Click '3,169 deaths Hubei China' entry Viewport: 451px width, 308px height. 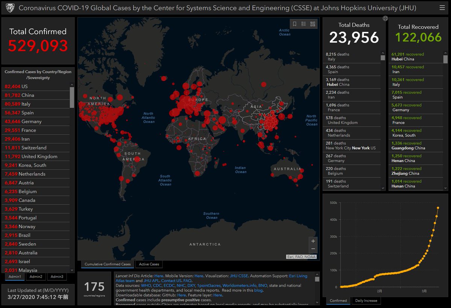352,82
